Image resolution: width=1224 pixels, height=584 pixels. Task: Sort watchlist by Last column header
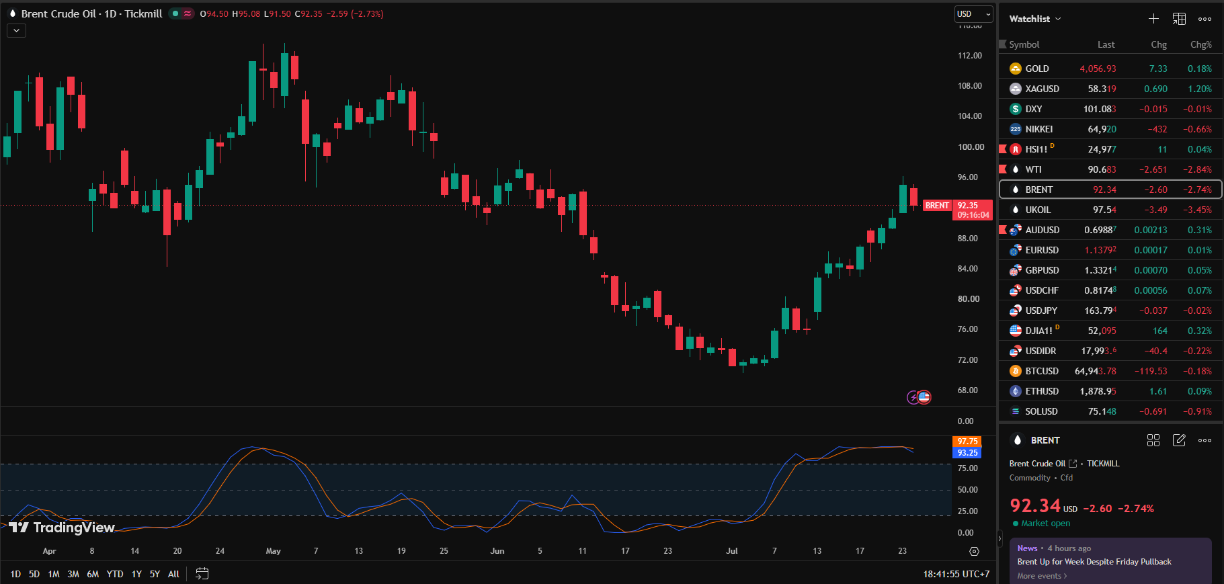point(1106,44)
